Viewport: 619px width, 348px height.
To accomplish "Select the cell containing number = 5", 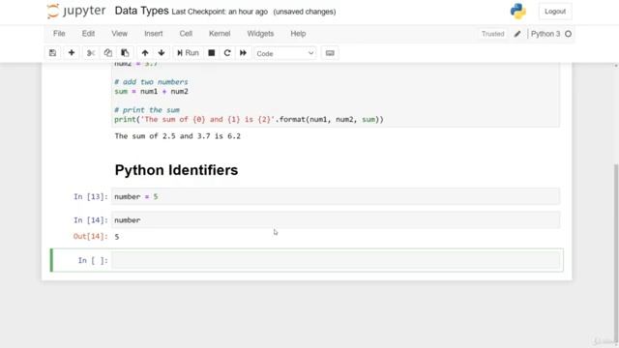I will coord(336,196).
